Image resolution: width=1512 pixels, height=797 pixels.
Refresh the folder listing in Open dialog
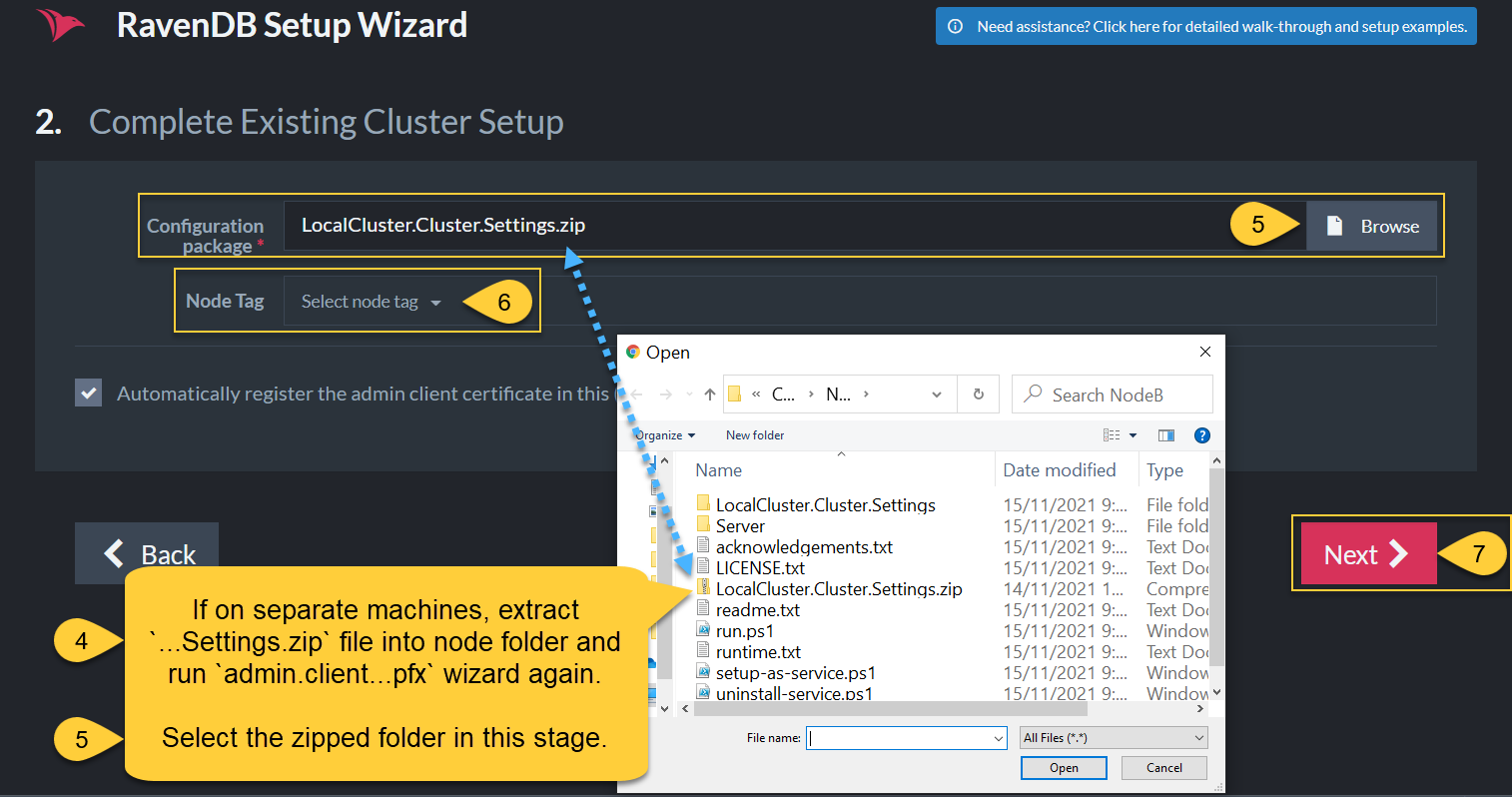click(x=979, y=395)
